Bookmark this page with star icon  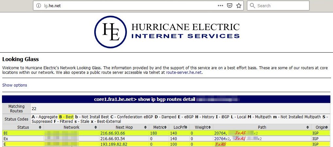click(239, 6)
